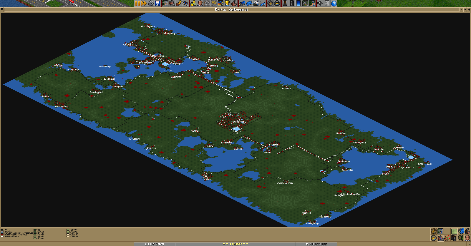Zoom in main view toolbar icon
The height and width of the screenshot is (246, 471).
coord(270,4)
